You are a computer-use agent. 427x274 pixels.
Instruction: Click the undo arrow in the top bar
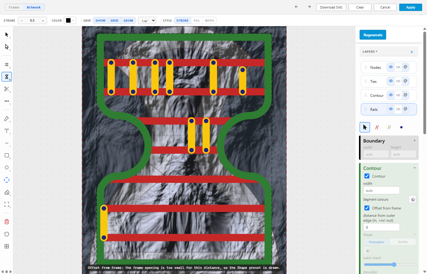296,7
